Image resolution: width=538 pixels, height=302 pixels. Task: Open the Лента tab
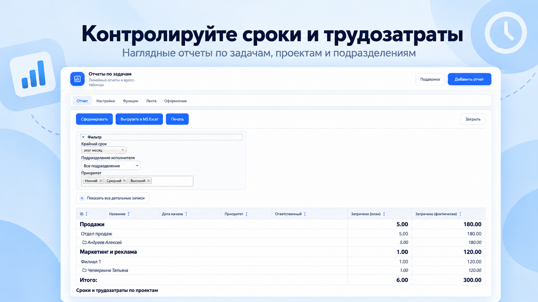coord(151,101)
